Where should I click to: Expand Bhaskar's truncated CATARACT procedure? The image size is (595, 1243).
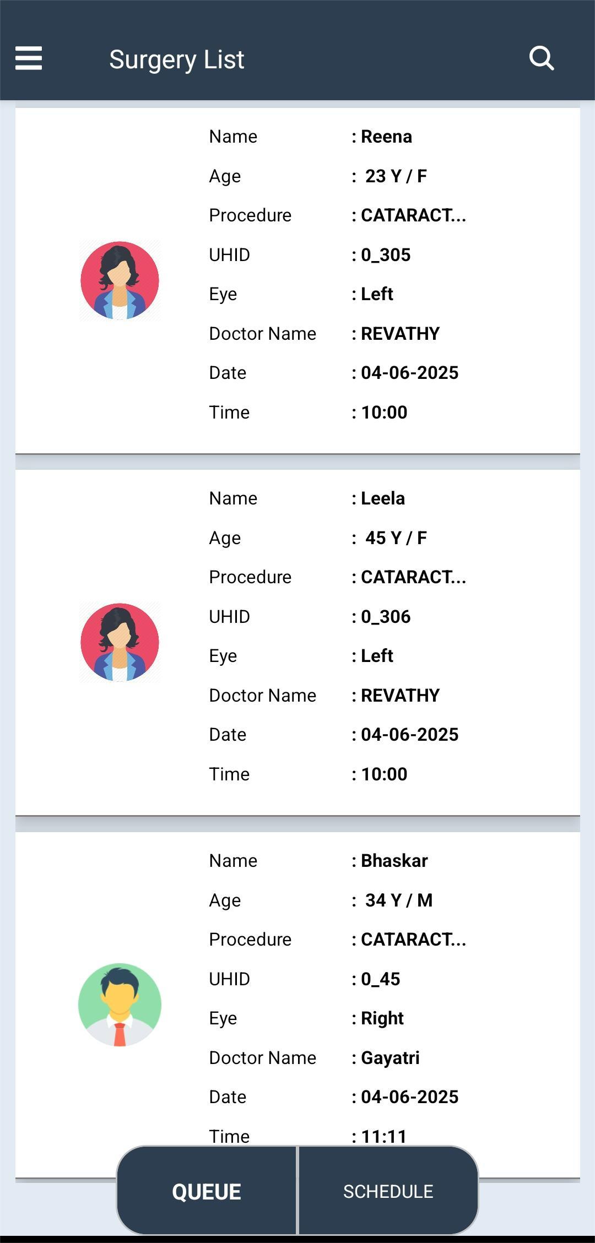pos(413,940)
